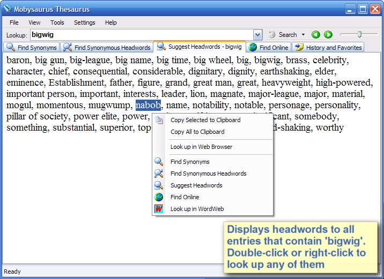The image size is (384, 279).
Task: Click the highlighted word nabob
Action: [148, 105]
